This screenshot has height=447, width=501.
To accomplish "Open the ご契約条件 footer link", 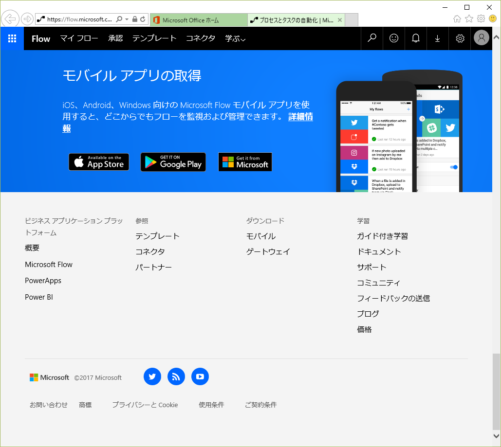I will click(x=260, y=405).
